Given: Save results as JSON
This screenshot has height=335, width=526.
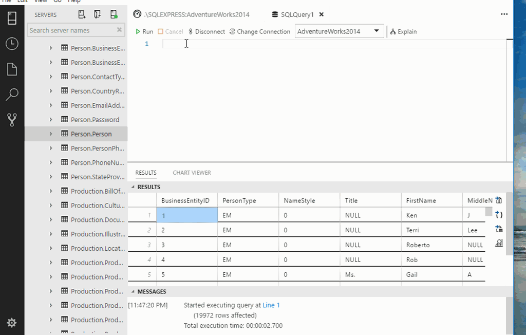Looking at the screenshot, I should [499, 215].
